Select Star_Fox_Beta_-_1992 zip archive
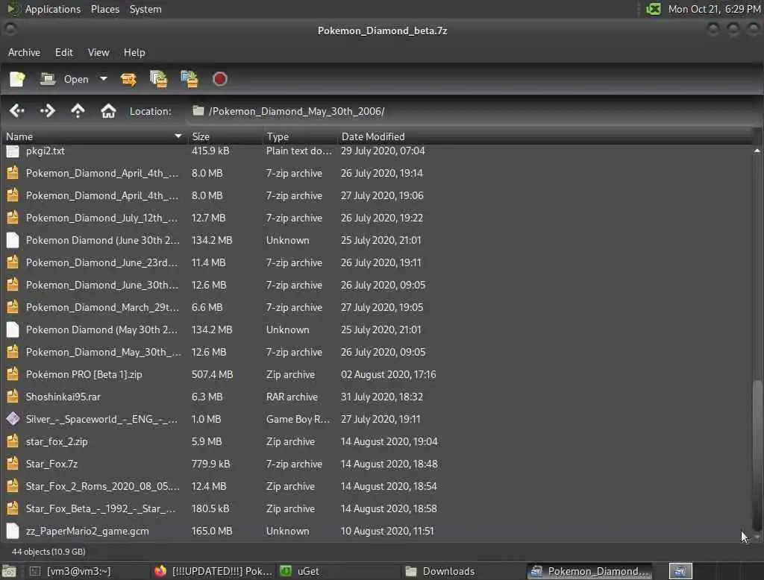 click(x=378, y=509)
